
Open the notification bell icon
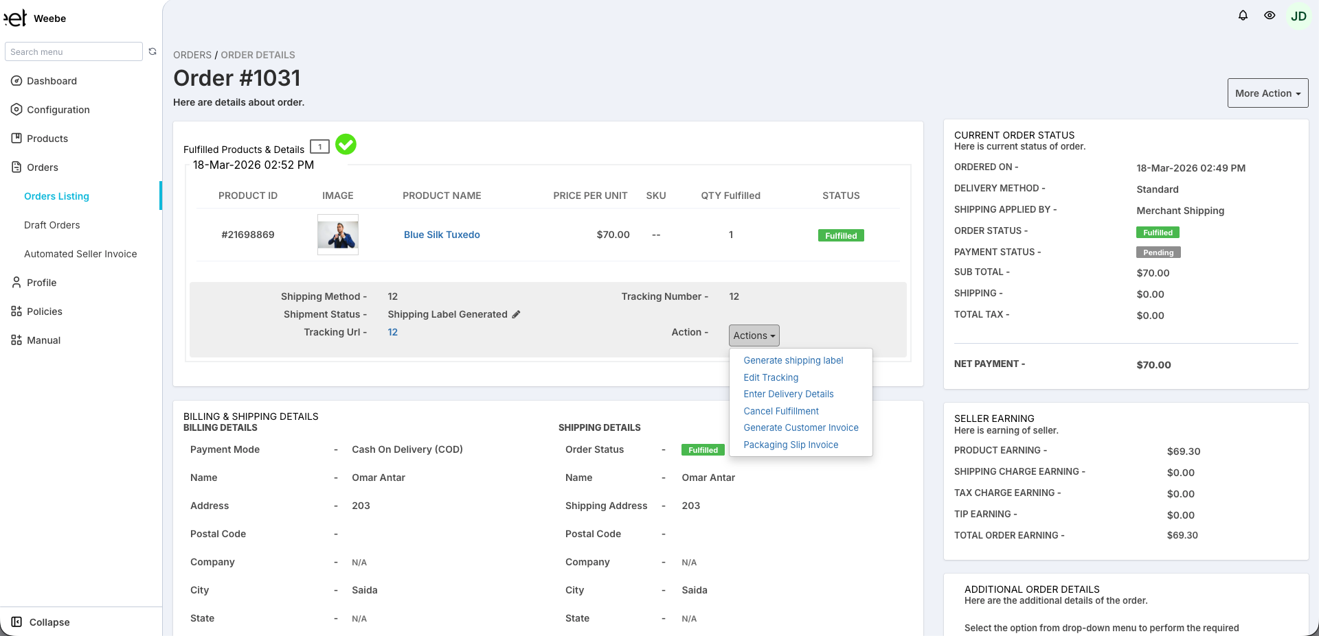pyautogui.click(x=1243, y=15)
